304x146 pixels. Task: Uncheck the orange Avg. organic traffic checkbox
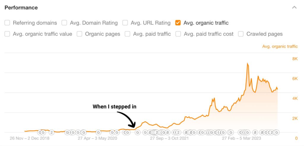178,23
